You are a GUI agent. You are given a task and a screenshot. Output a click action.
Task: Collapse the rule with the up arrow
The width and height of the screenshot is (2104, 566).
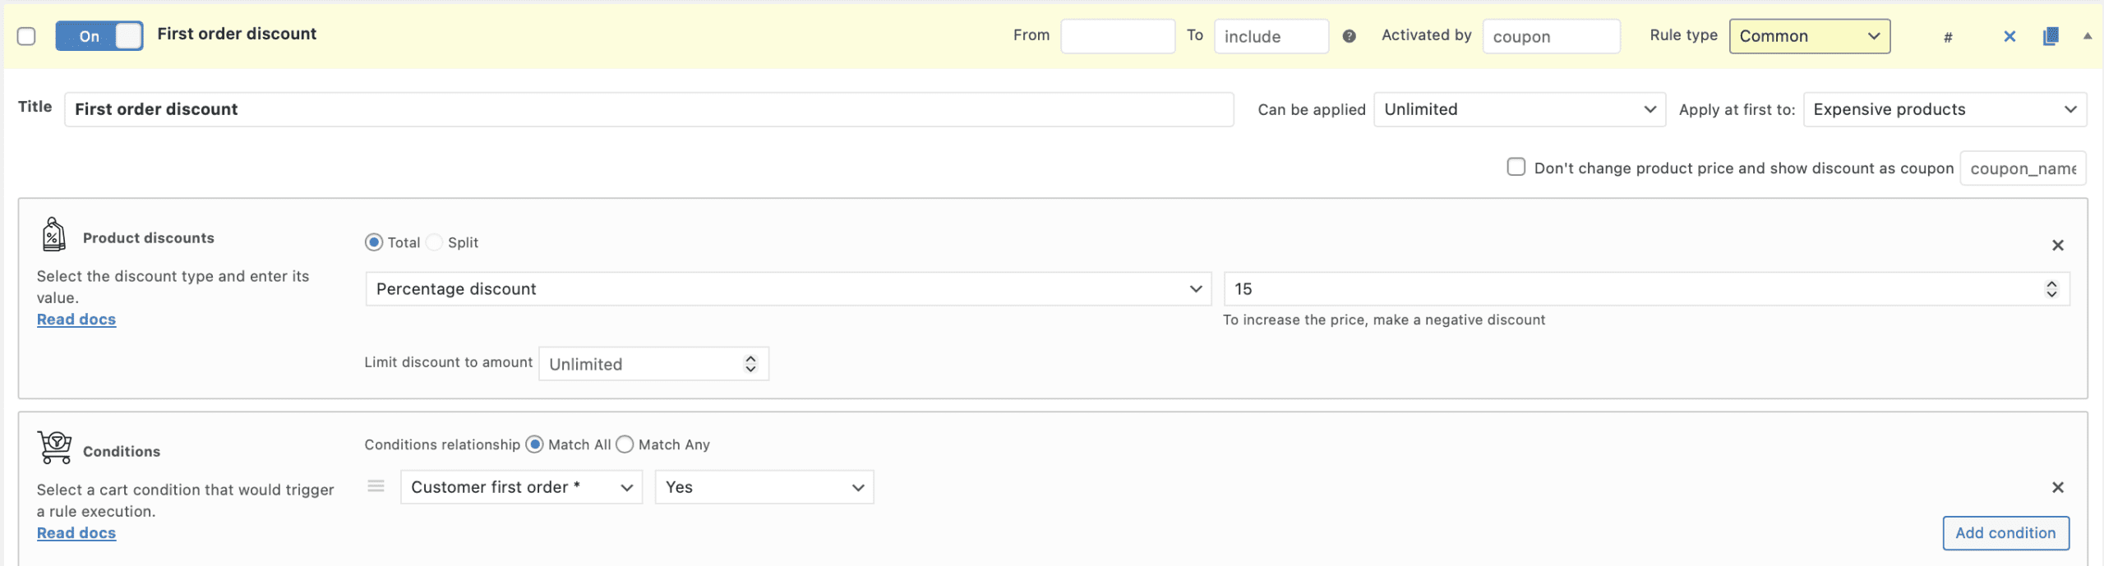coord(2088,36)
